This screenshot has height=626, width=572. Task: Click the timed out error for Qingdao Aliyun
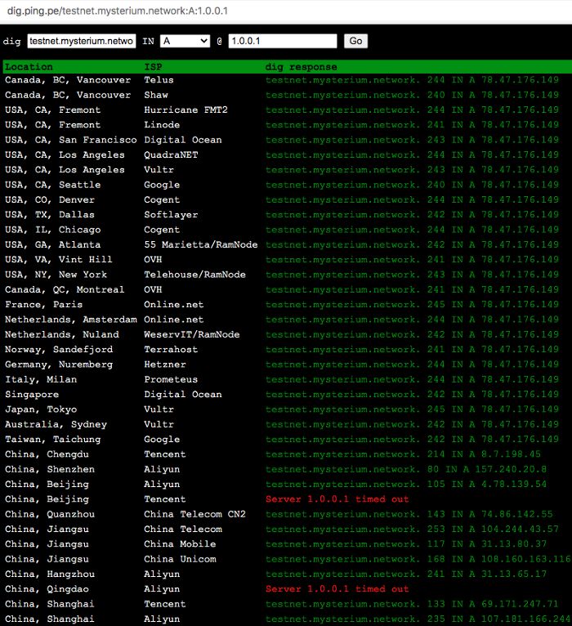(337, 589)
